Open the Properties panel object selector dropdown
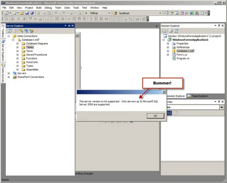Screen dimensions: 227x183 (x=222, y=107)
